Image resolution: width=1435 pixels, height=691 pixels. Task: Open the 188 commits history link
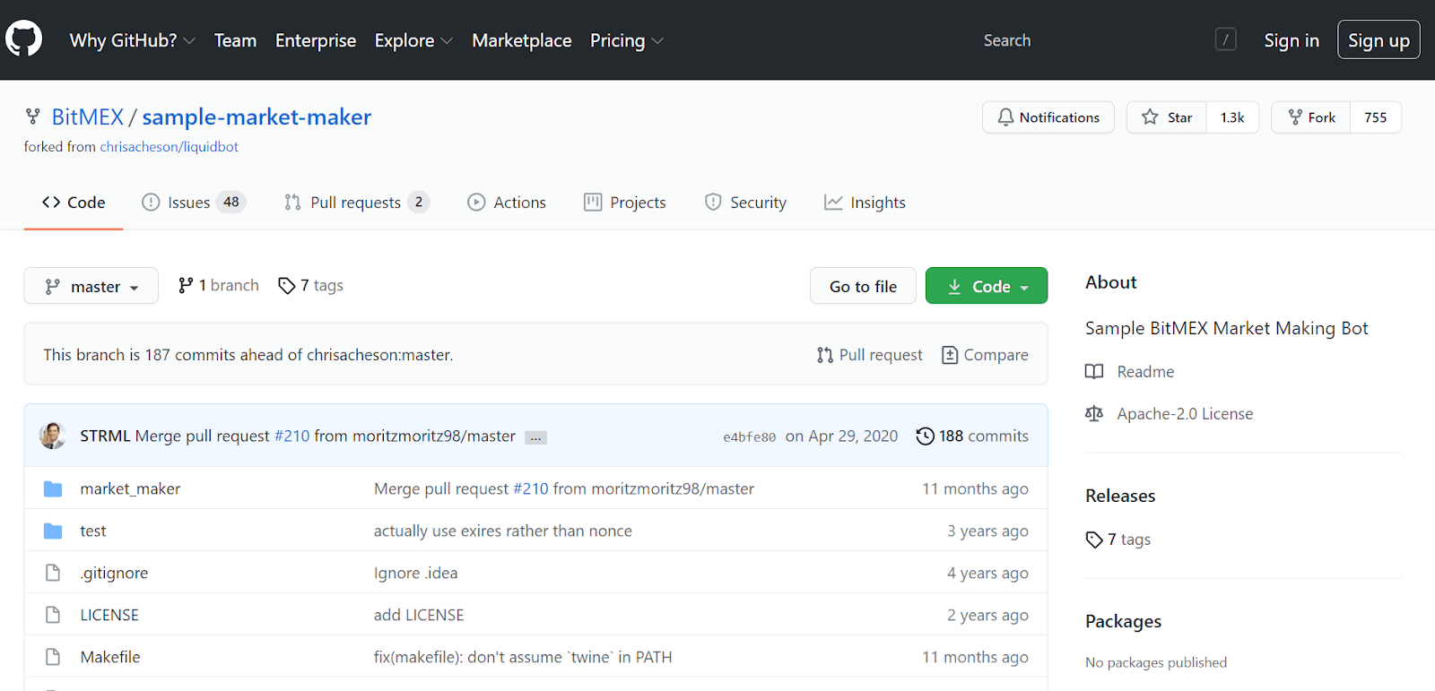[x=972, y=436]
